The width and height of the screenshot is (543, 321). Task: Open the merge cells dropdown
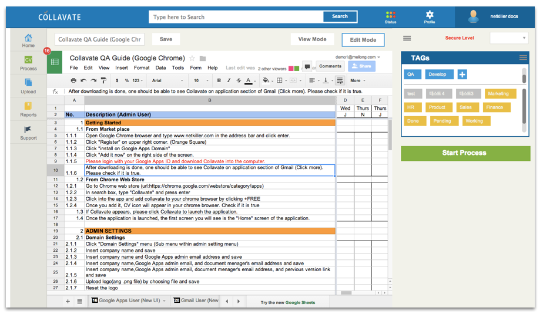[x=296, y=80]
